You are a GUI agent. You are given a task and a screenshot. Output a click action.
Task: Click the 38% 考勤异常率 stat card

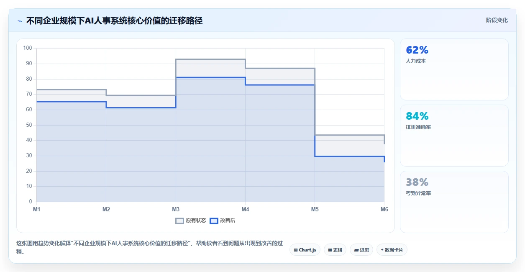coord(454,202)
